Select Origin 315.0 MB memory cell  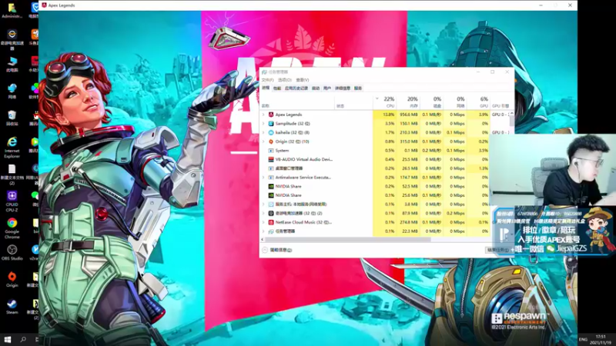click(x=408, y=141)
